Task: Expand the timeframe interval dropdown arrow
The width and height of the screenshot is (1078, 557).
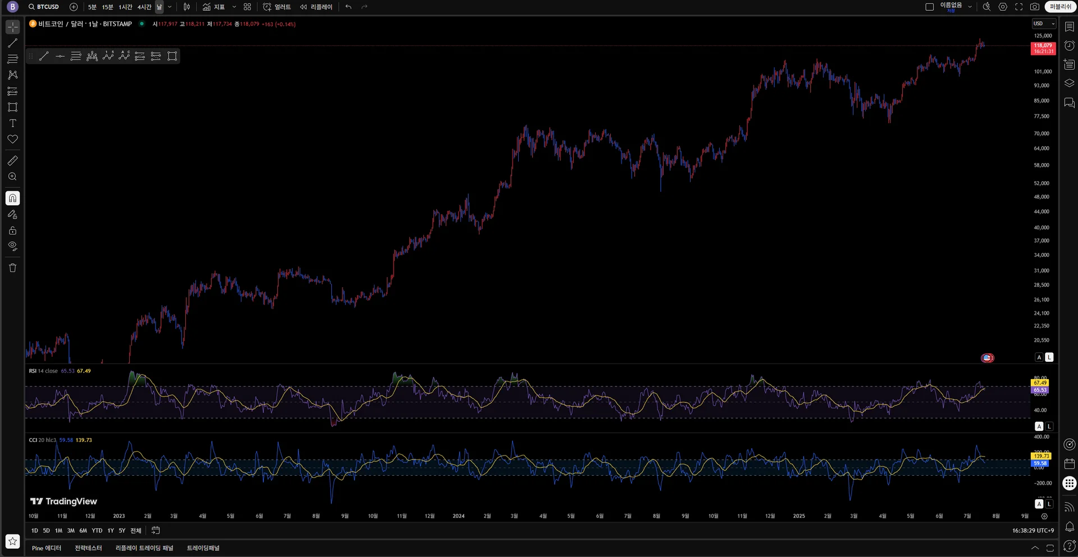Action: point(170,7)
